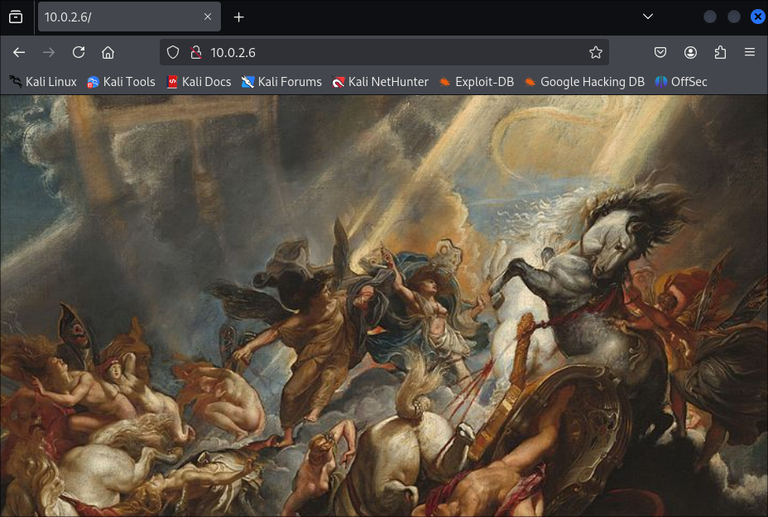Bookmark this page with the star
Screen dimensions: 768x517
pos(595,52)
